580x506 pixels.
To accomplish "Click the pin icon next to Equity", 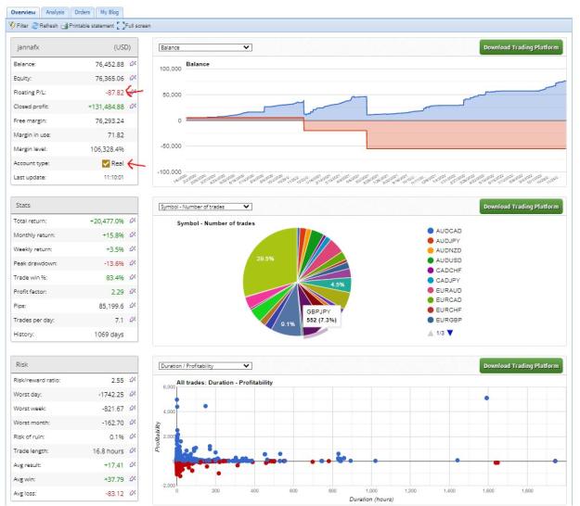I will 133,78.
